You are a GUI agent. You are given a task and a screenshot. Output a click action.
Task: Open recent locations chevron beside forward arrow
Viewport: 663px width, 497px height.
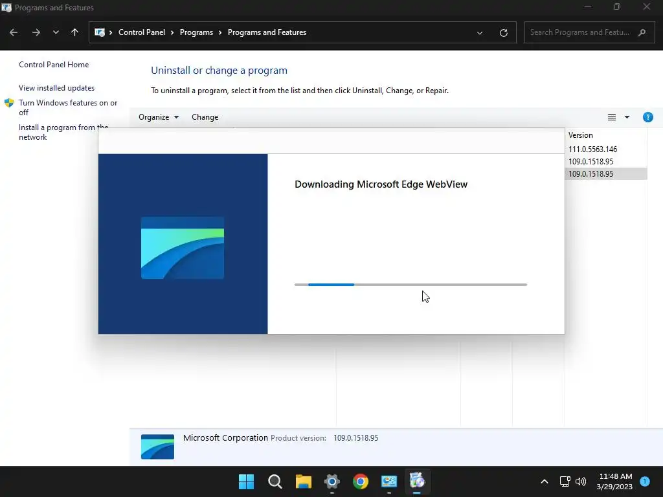(56, 32)
